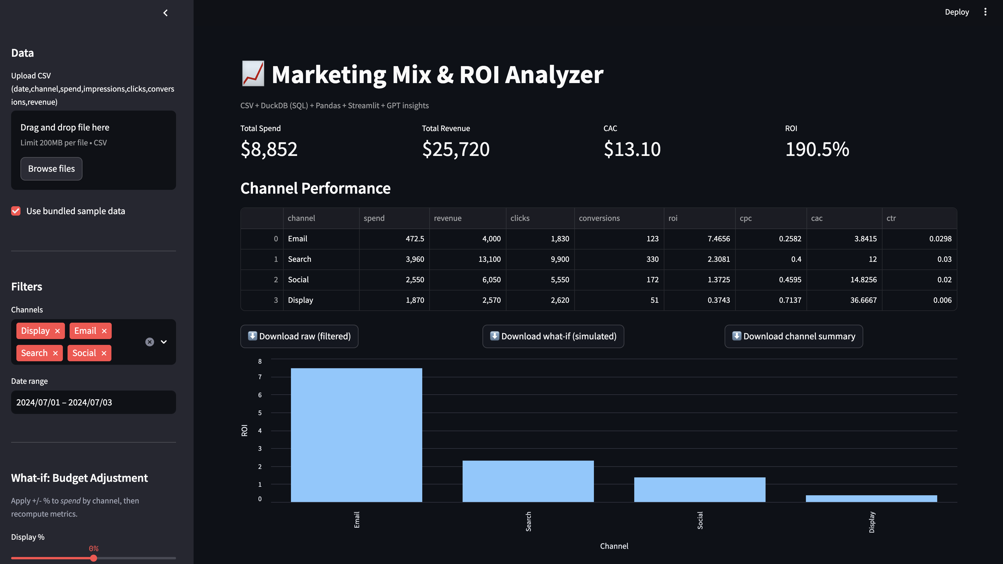Click the CAC metric $13.10
Image resolution: width=1003 pixels, height=564 pixels.
[632, 149]
